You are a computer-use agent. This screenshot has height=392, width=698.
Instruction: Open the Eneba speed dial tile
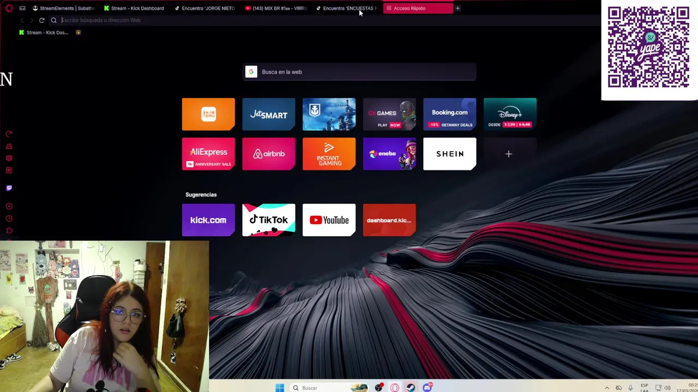389,154
